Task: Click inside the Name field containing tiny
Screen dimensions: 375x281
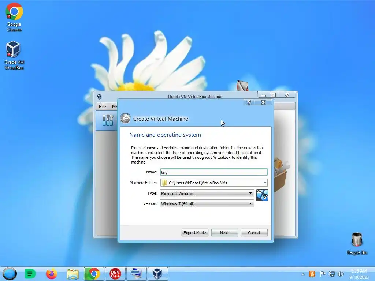Action: tap(214, 172)
